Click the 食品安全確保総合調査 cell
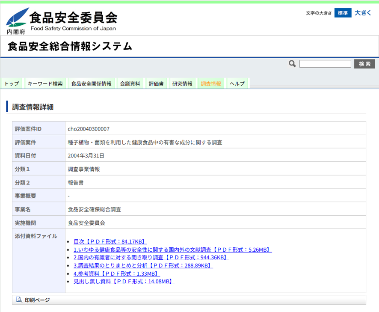 (94, 209)
